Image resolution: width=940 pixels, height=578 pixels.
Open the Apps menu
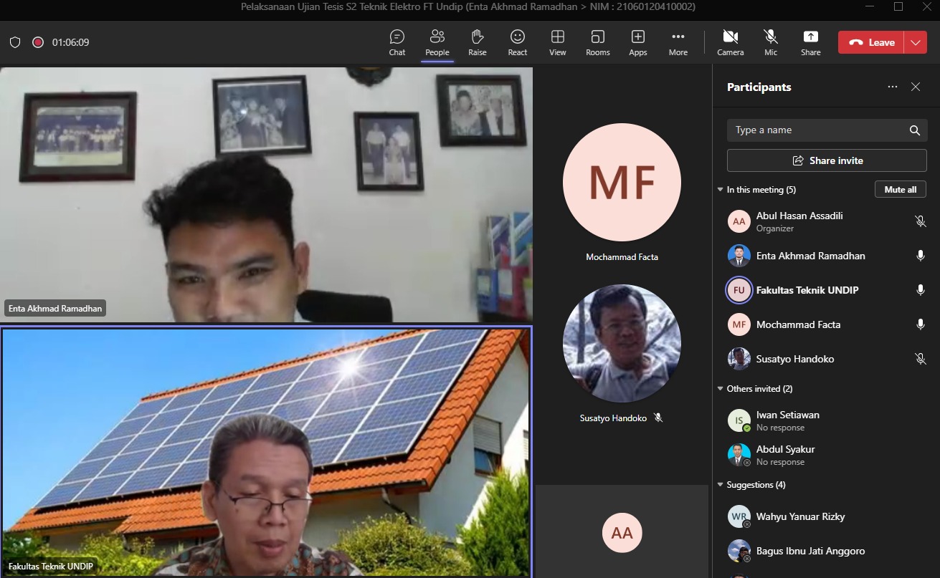point(637,42)
